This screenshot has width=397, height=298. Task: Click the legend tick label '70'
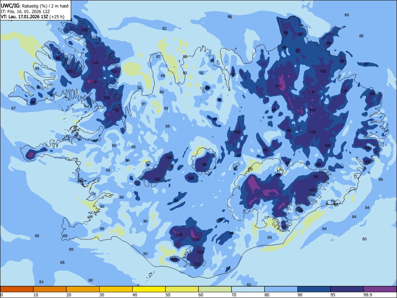click(x=234, y=295)
